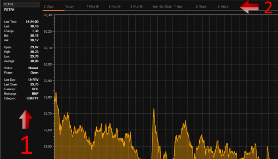
Task: Select the 6 Month tab
Action: pos(137,7)
